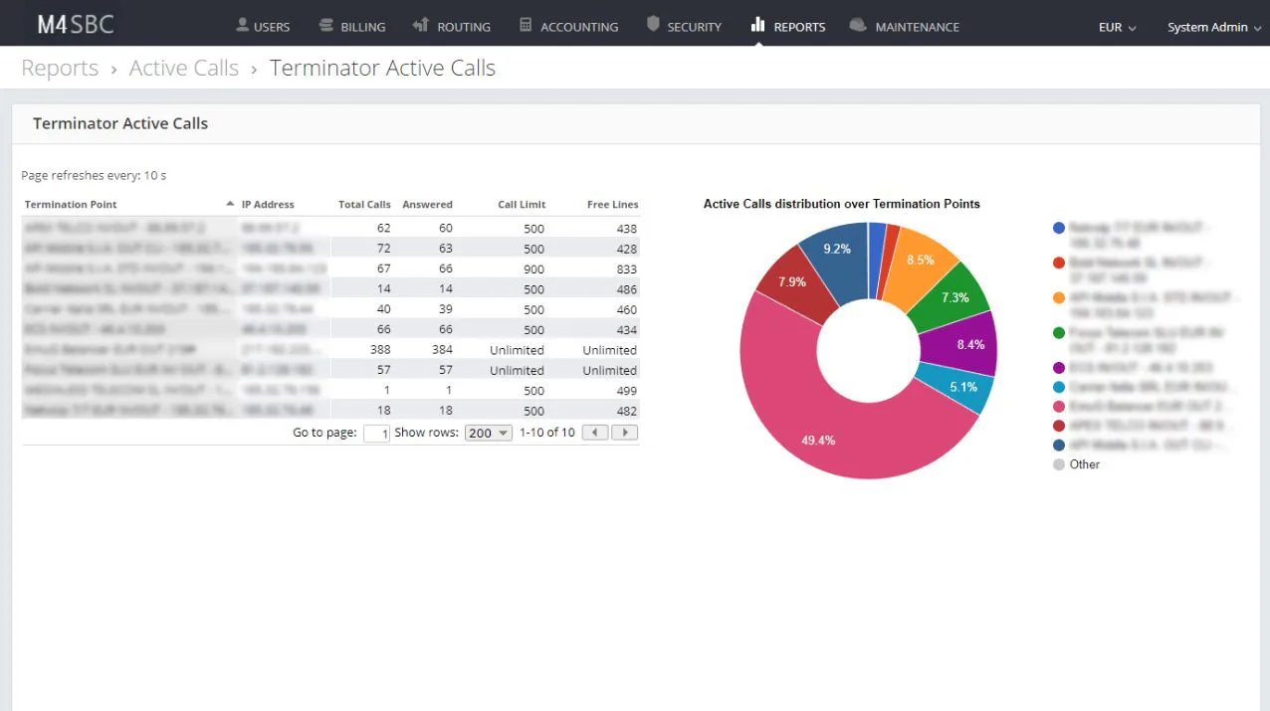Open the Maintenance cloud icon
The height and width of the screenshot is (711, 1270).
coord(858,25)
